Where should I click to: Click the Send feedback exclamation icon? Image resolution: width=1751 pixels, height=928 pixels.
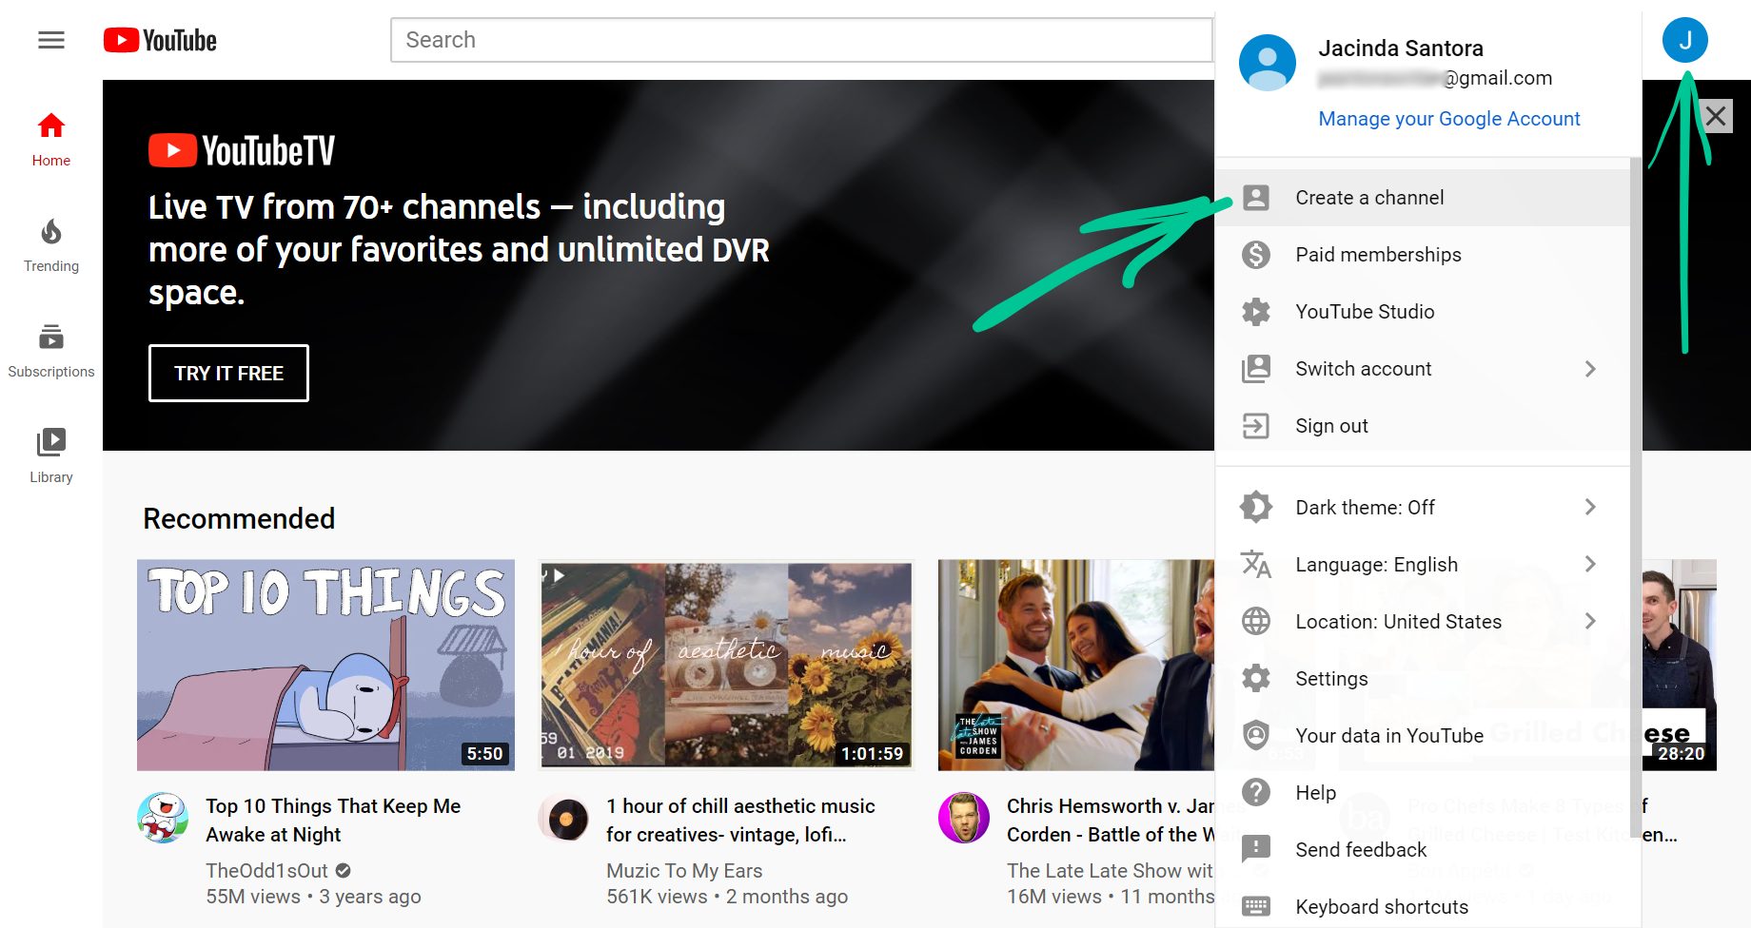[1256, 849]
